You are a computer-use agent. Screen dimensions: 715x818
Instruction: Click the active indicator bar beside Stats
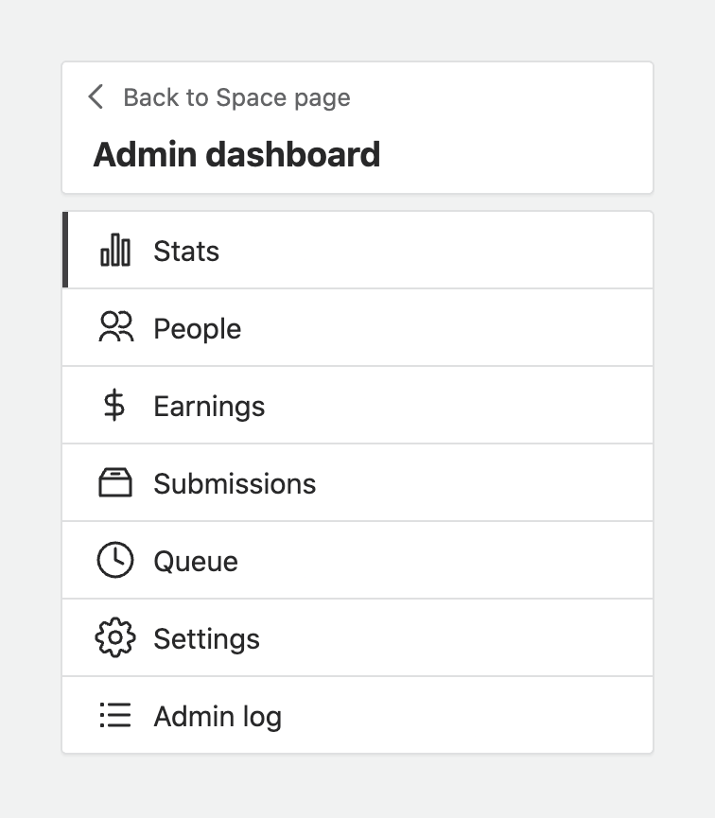pos(63,250)
